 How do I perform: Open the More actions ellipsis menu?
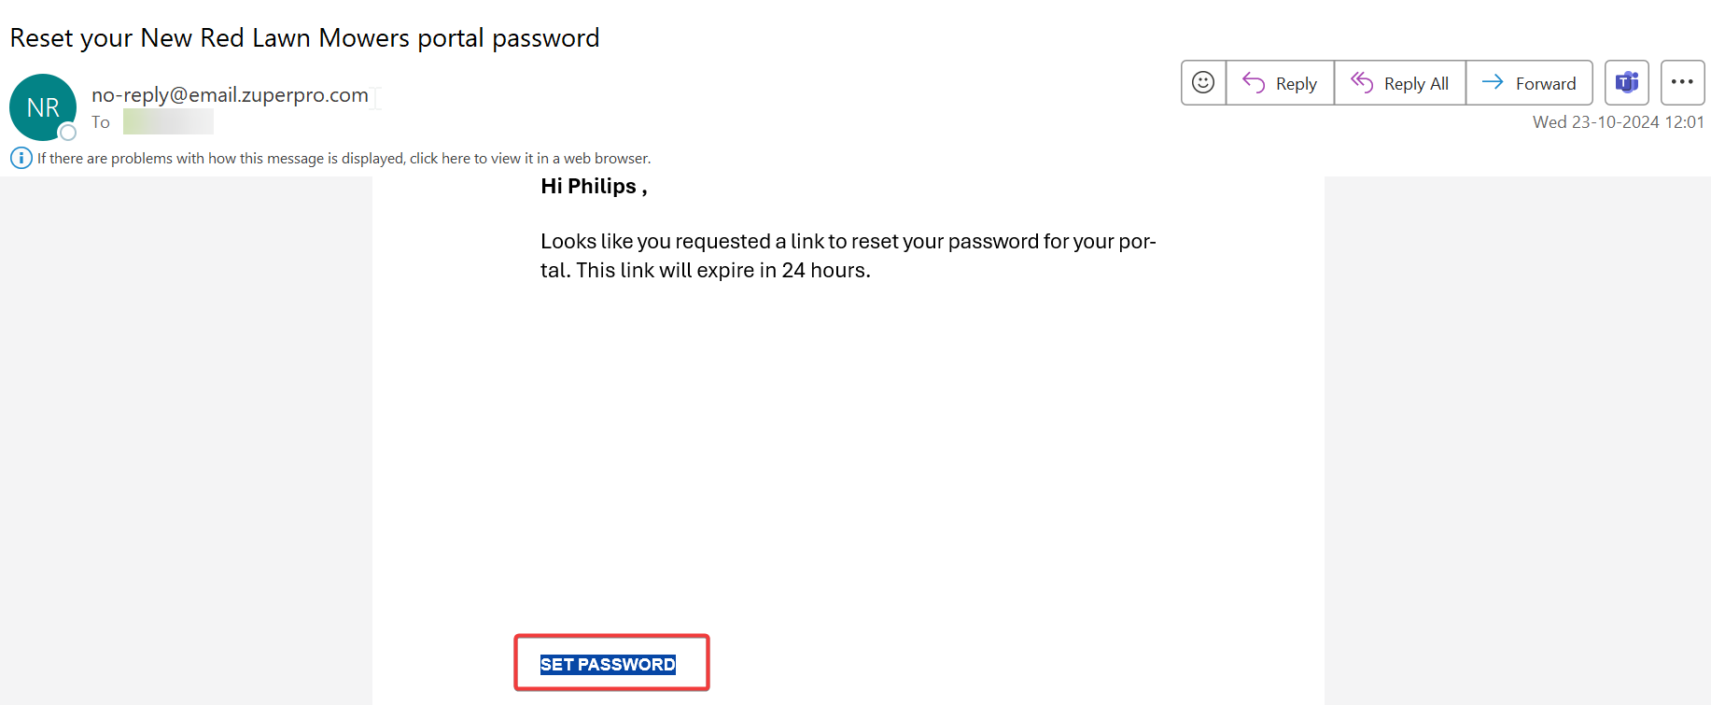(x=1682, y=82)
